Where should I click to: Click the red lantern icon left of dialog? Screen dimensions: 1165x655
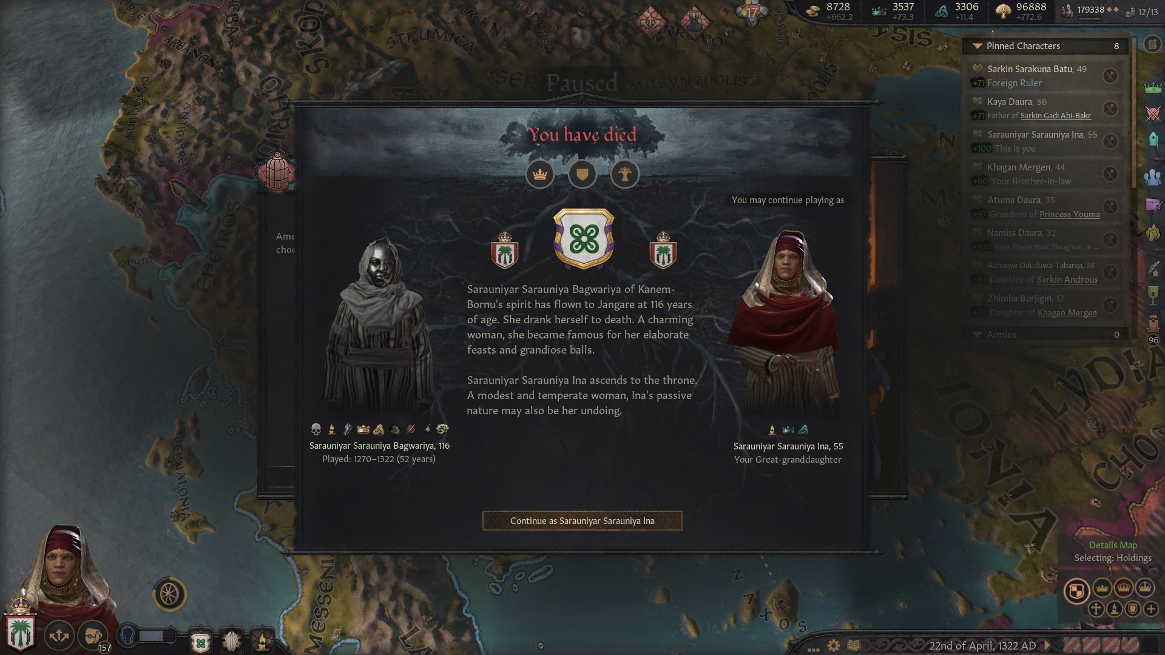(x=277, y=173)
